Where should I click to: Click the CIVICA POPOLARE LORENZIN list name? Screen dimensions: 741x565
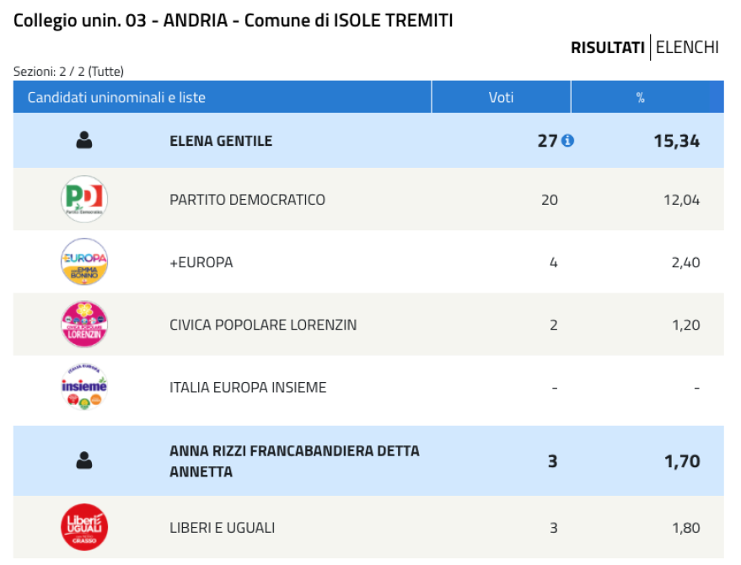[x=263, y=325]
